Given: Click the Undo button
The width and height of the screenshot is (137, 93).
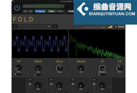Looking at the screenshot, I should click(x=71, y=11).
